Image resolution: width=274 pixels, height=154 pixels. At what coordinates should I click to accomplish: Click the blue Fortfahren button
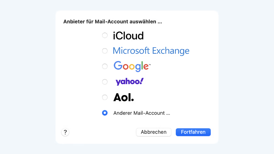(x=193, y=132)
